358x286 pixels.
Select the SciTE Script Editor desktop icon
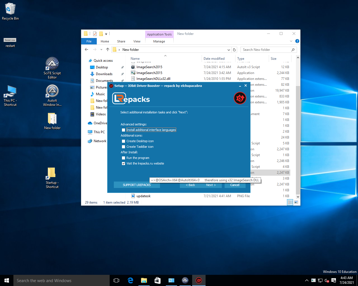click(52, 68)
